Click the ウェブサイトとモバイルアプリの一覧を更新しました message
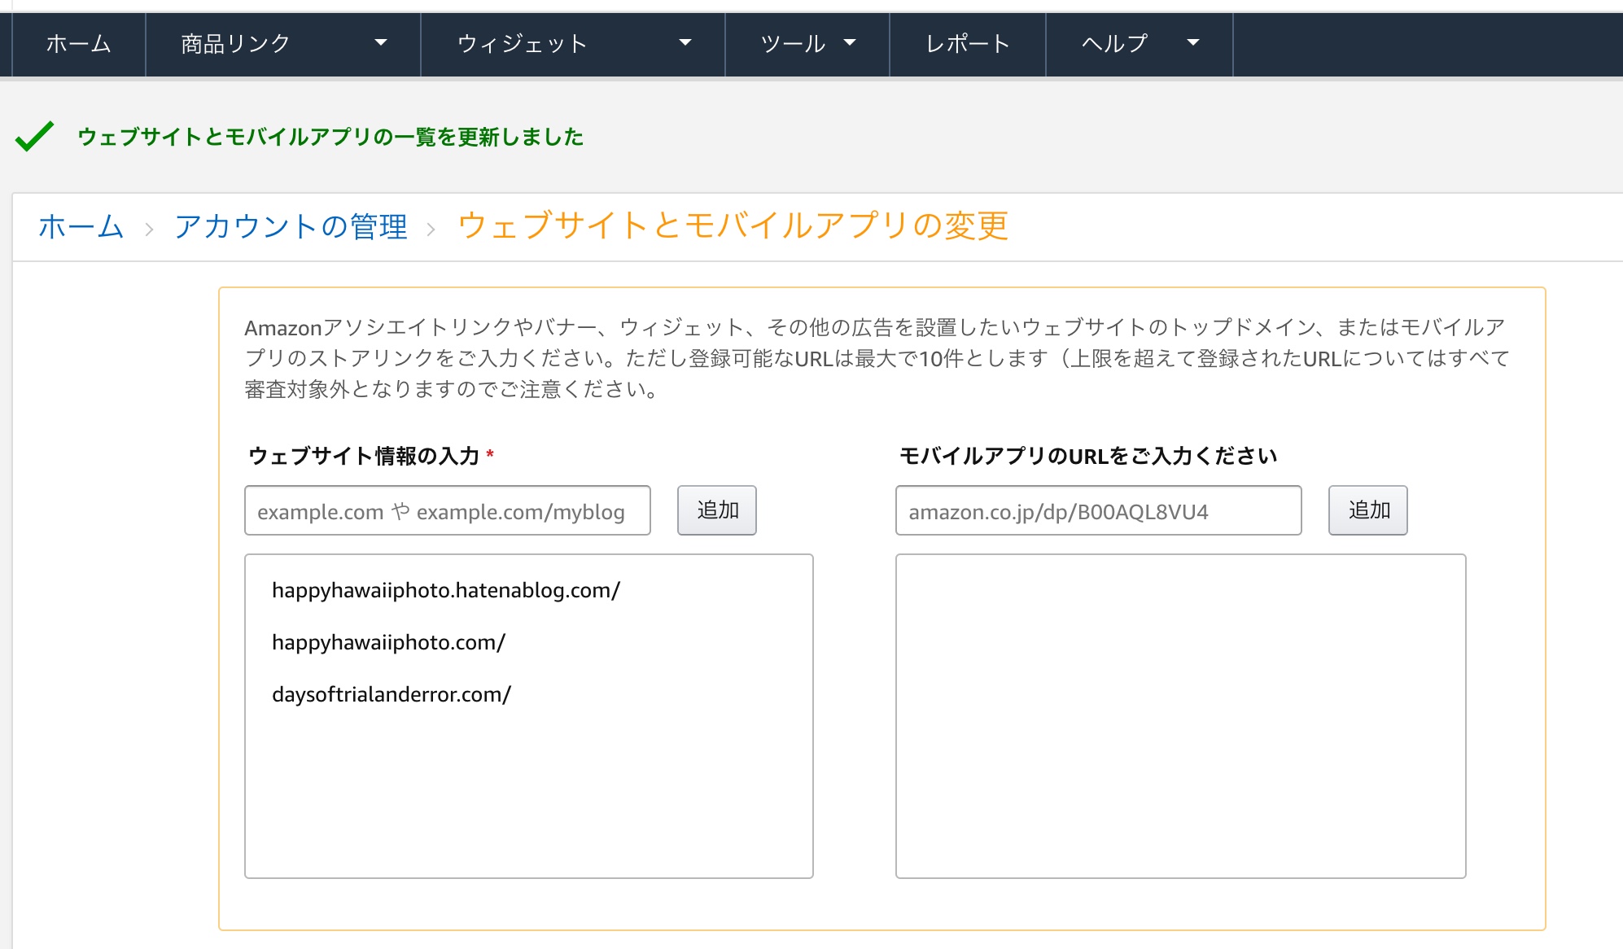This screenshot has height=949, width=1623. coord(330,137)
